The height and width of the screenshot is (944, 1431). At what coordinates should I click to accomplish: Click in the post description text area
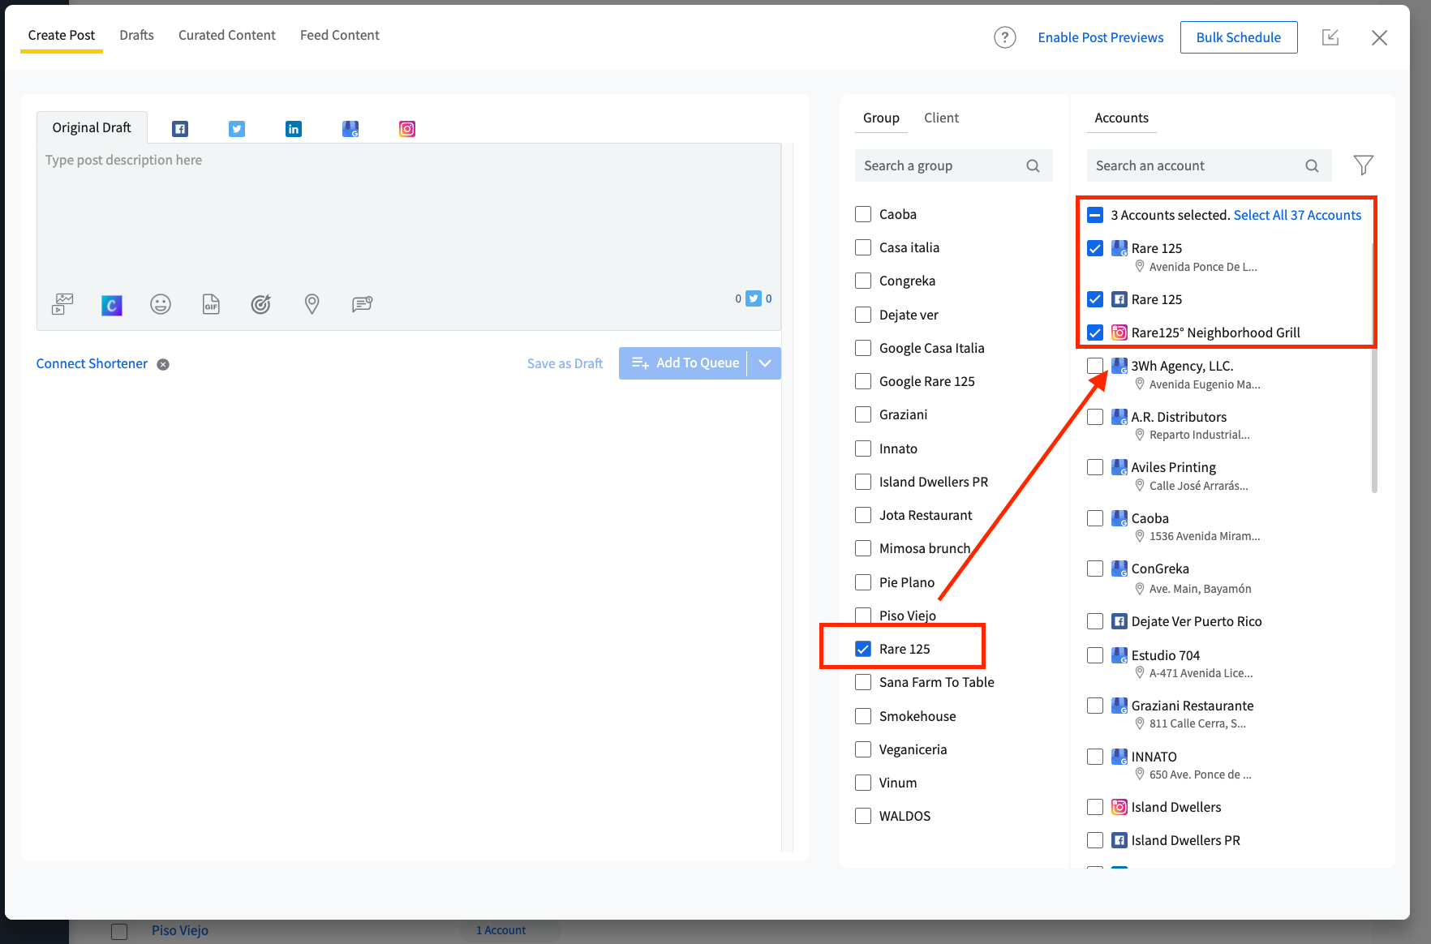[409, 215]
